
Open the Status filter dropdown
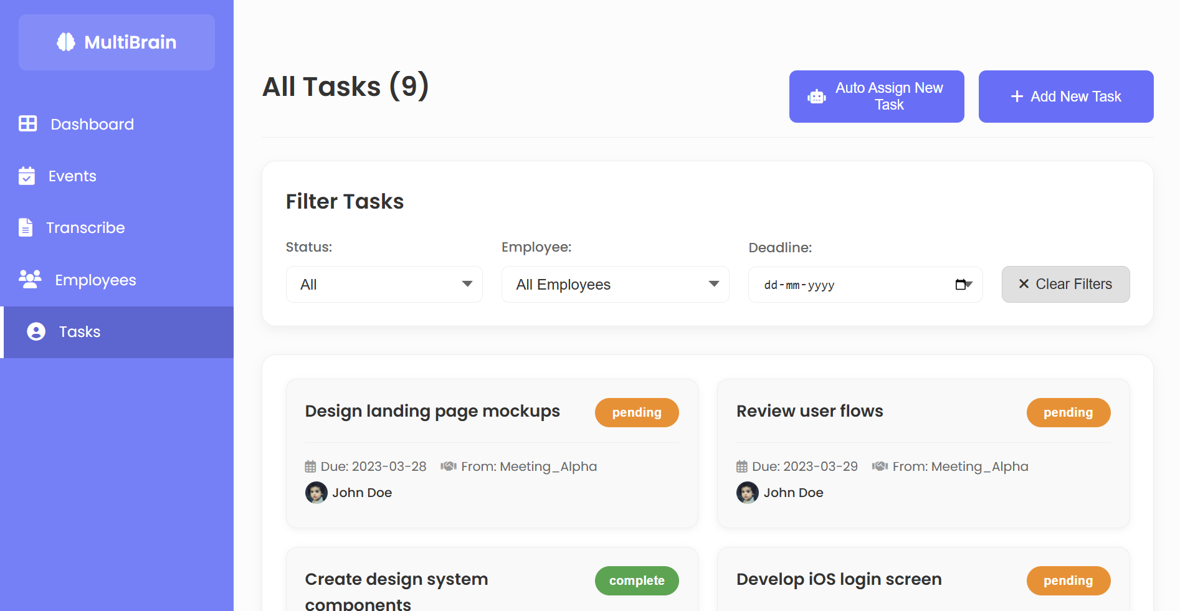click(384, 285)
